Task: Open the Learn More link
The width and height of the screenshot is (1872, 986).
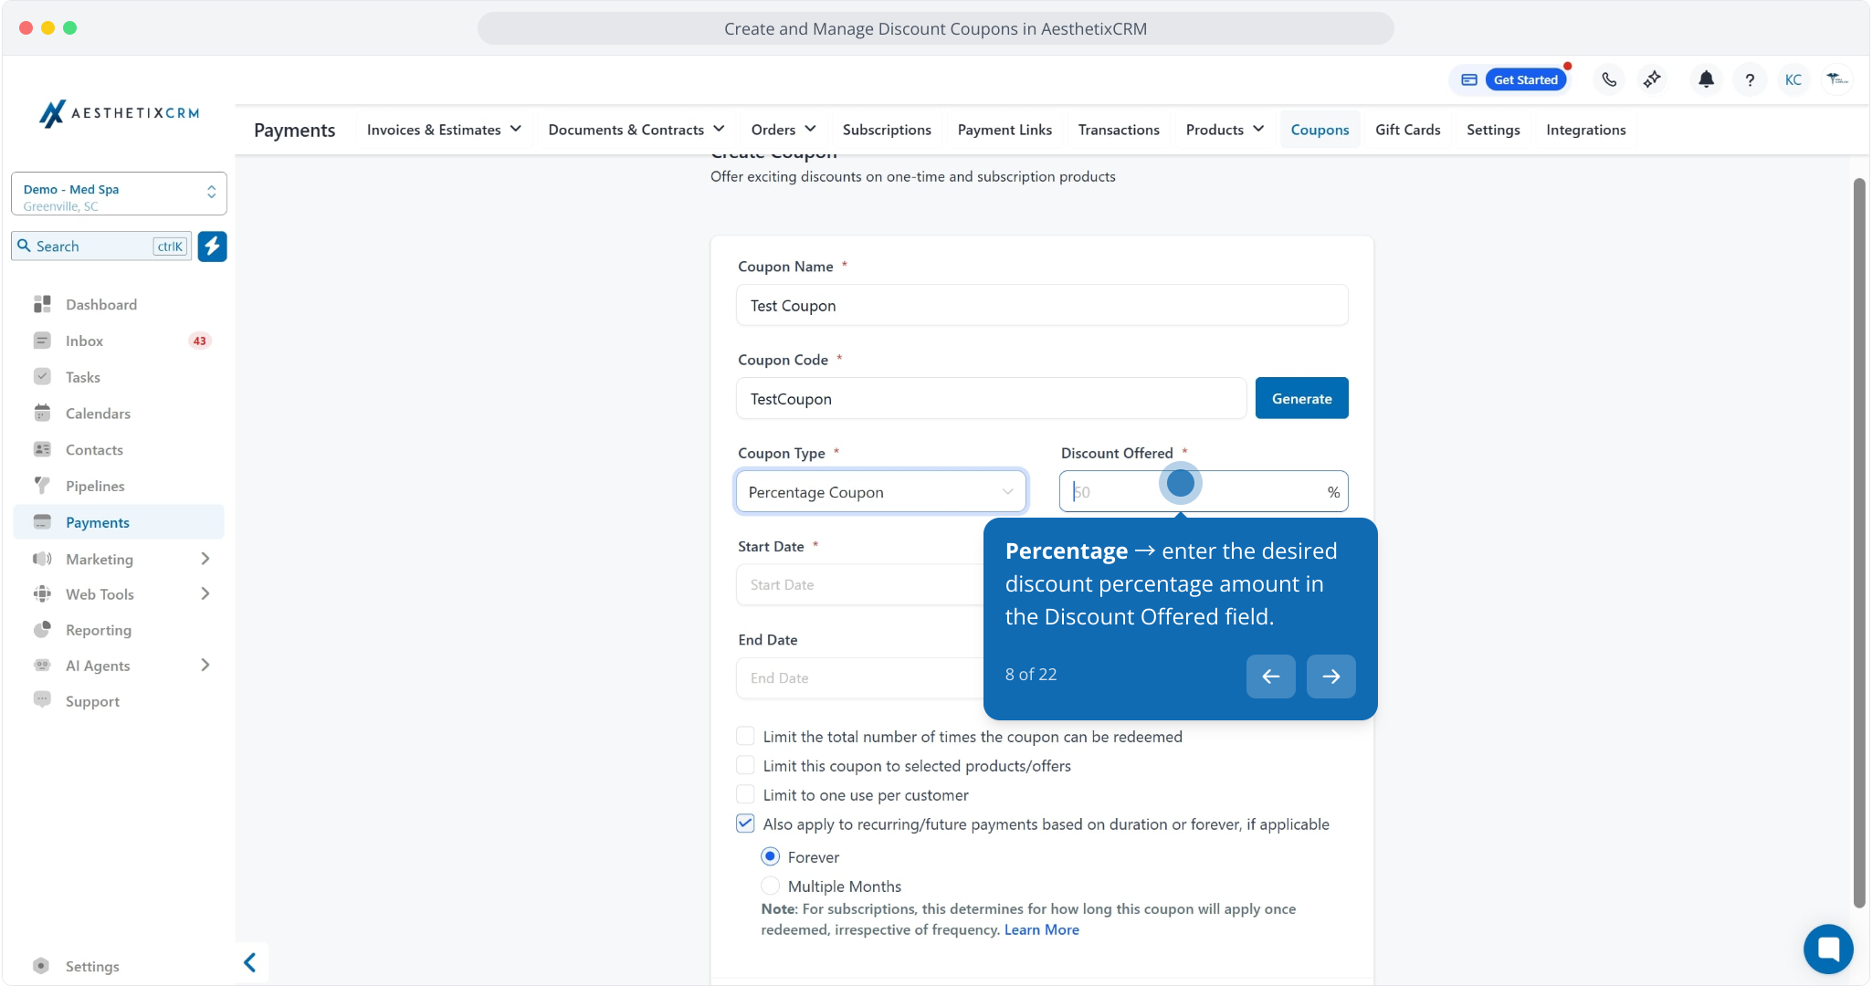Action: tap(1041, 929)
